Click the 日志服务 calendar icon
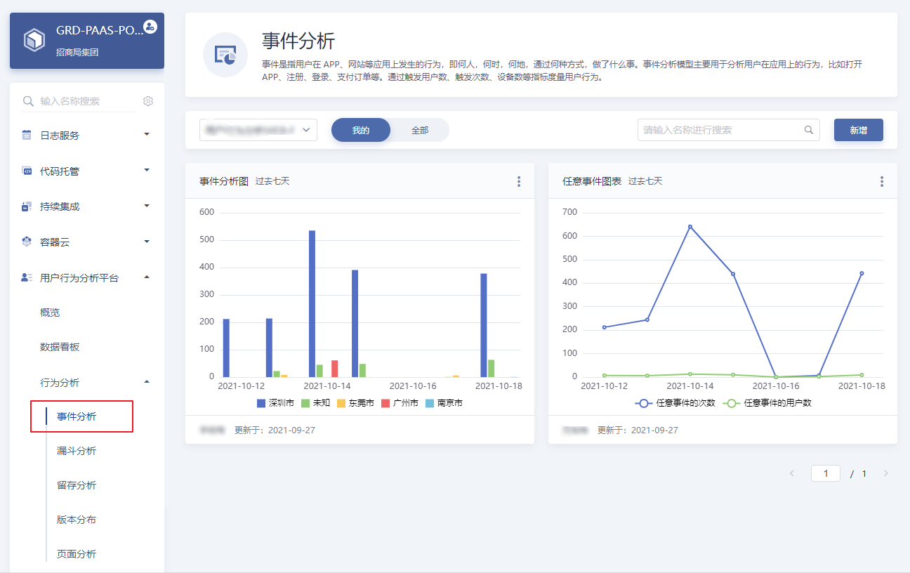This screenshot has width=910, height=573. coord(27,135)
